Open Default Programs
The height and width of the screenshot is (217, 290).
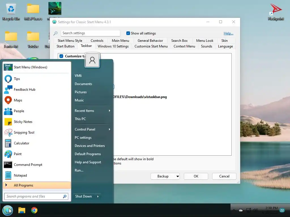[x=92, y=154]
